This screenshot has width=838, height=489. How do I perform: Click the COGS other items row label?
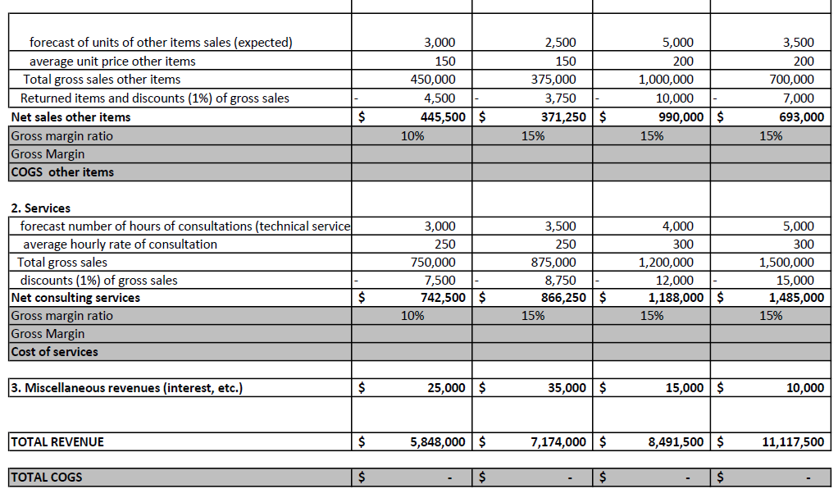click(x=61, y=171)
